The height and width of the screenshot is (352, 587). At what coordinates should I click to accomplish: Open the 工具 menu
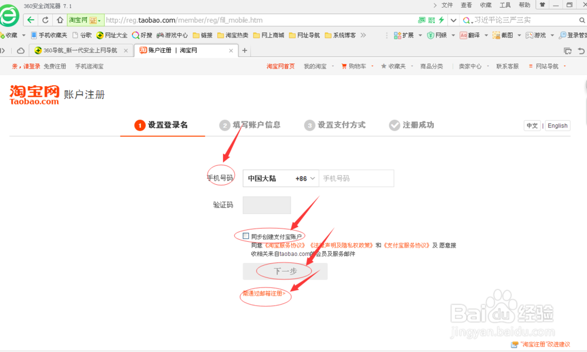coord(505,5)
